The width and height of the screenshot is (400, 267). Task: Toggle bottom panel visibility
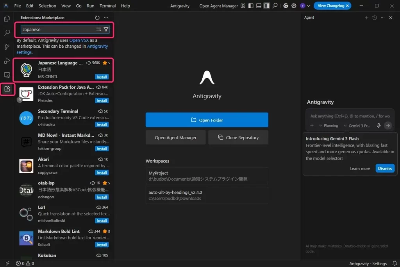click(259, 5)
